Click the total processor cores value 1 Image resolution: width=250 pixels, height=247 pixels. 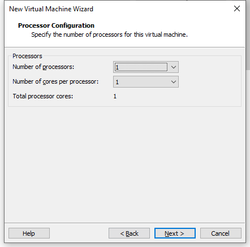(115, 96)
